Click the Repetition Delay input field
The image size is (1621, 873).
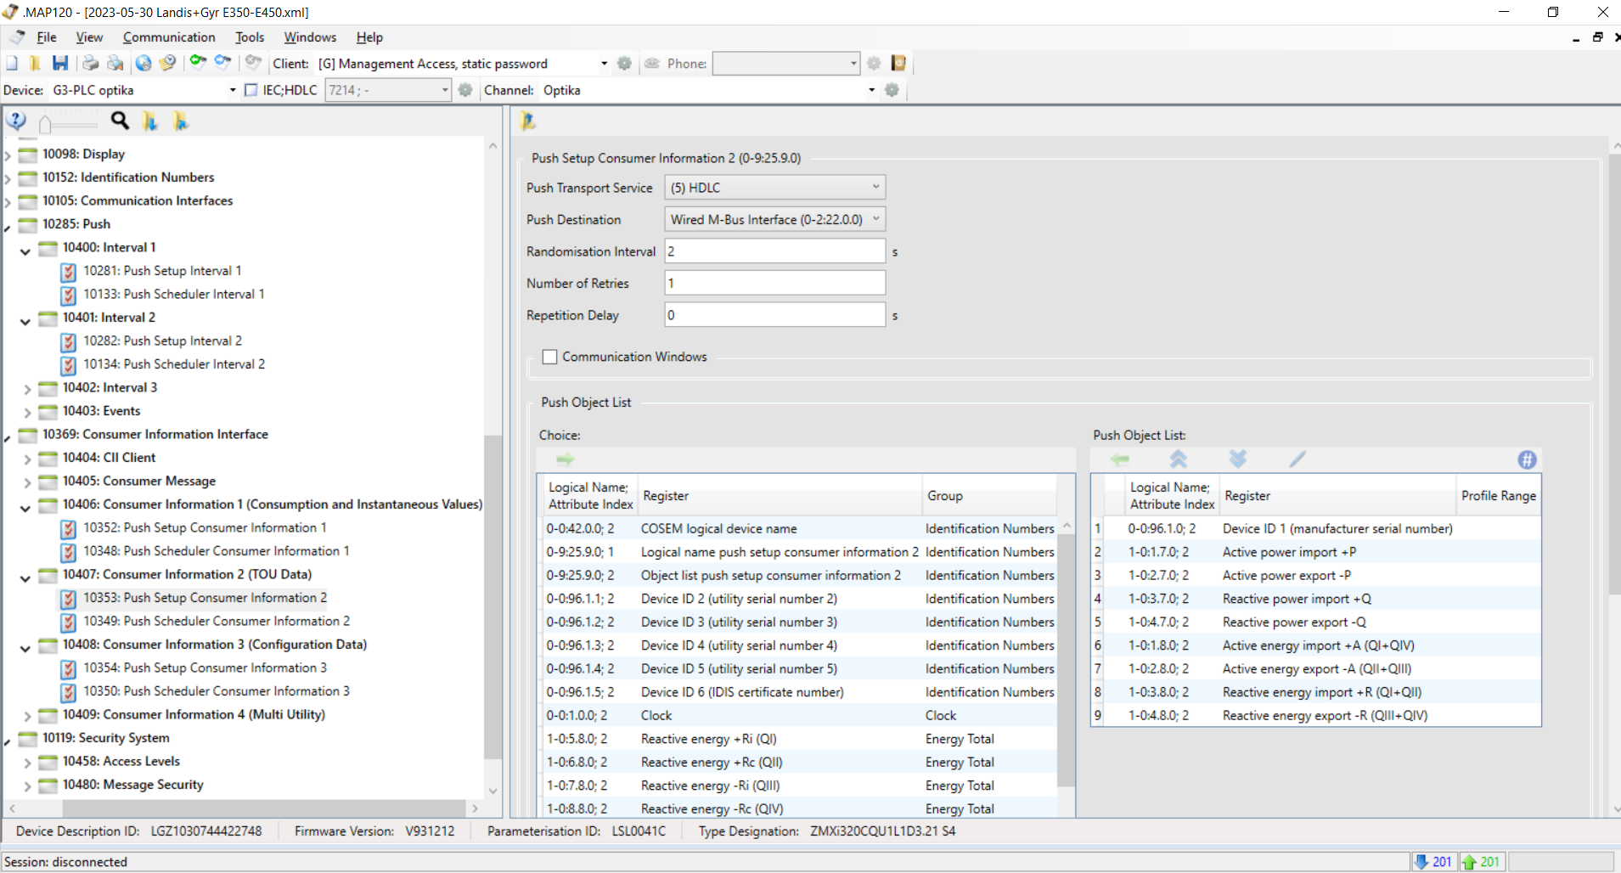[x=775, y=315]
